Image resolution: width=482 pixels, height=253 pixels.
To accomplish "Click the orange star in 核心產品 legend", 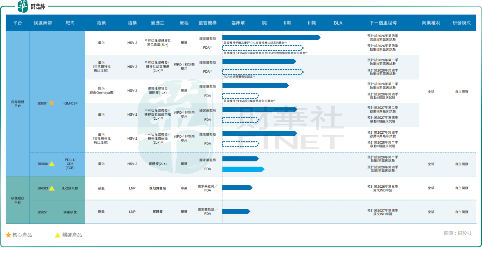I will (x=8, y=235).
